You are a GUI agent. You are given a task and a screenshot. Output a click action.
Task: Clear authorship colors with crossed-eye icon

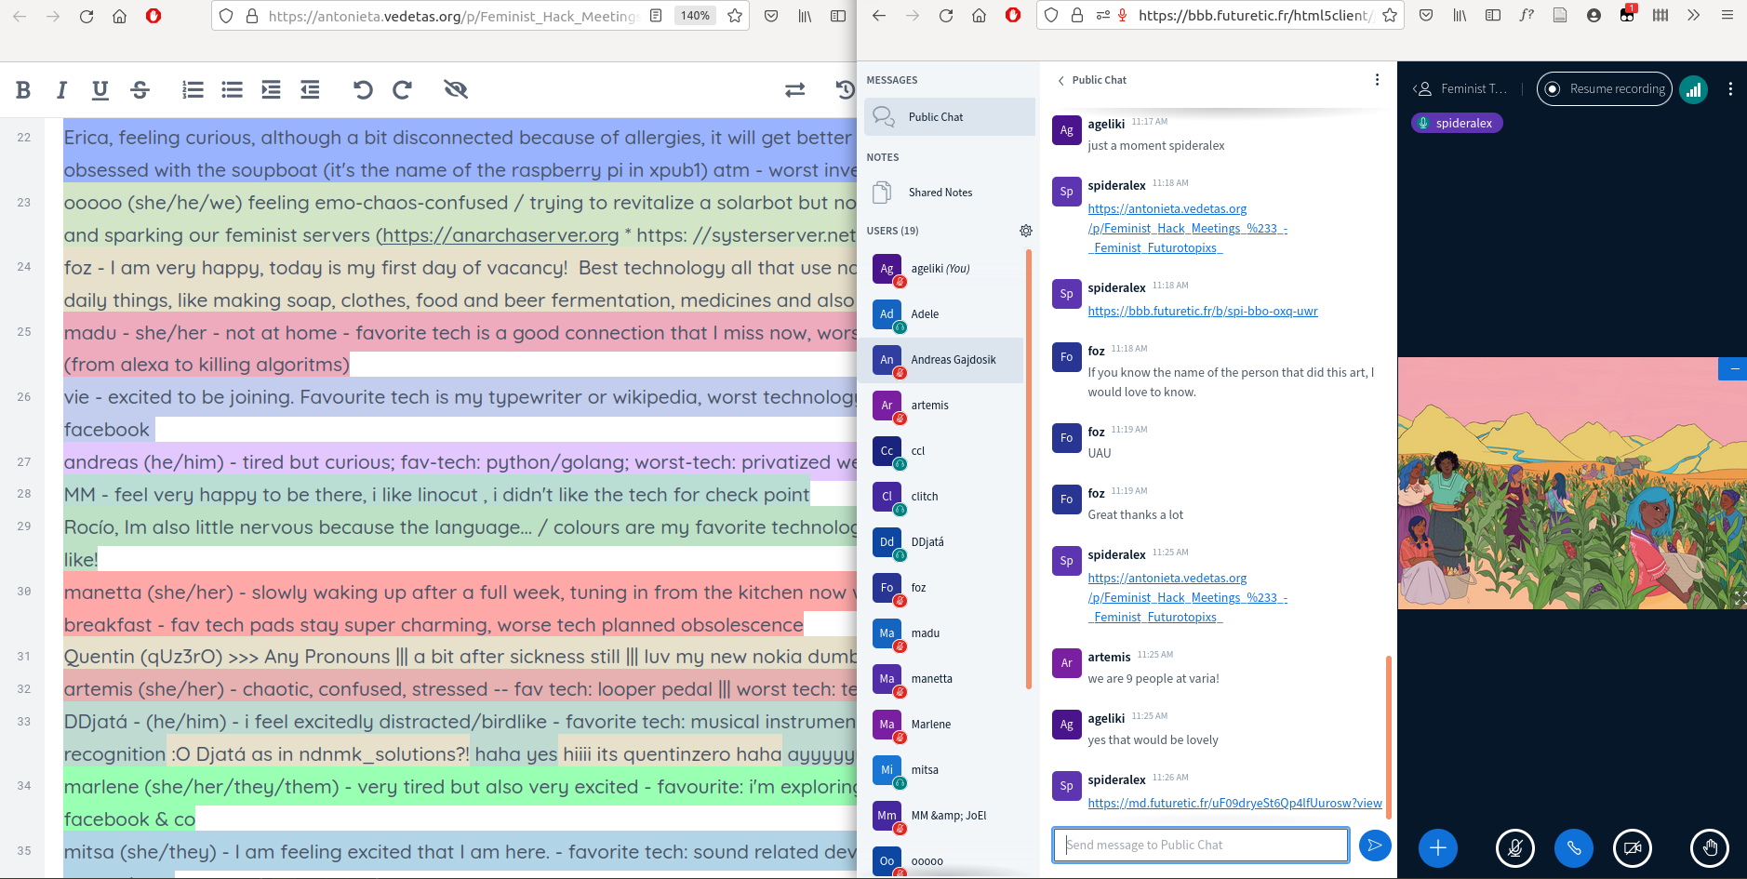coord(455,90)
